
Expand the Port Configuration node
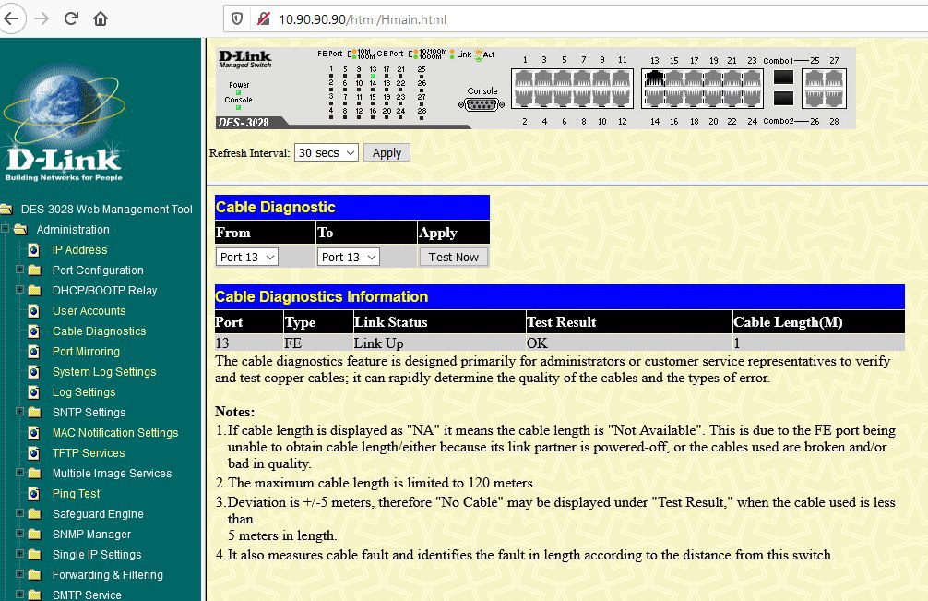(x=19, y=270)
